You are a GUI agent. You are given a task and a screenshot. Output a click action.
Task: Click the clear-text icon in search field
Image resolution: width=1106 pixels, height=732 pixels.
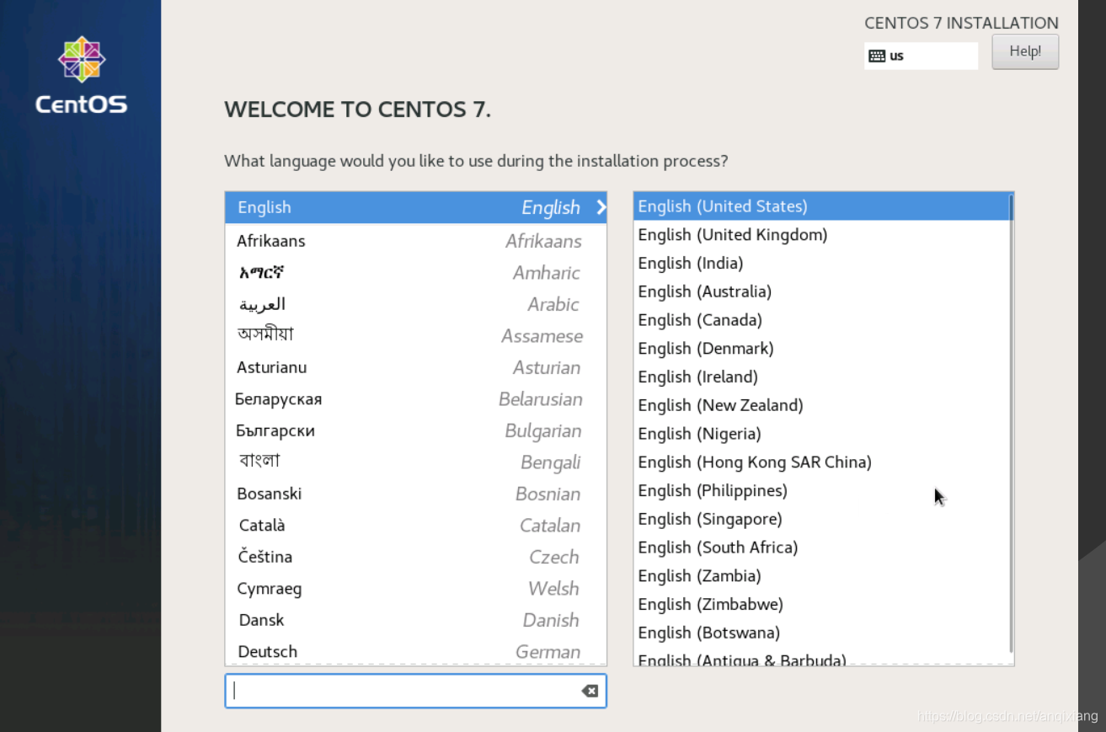pos(590,691)
